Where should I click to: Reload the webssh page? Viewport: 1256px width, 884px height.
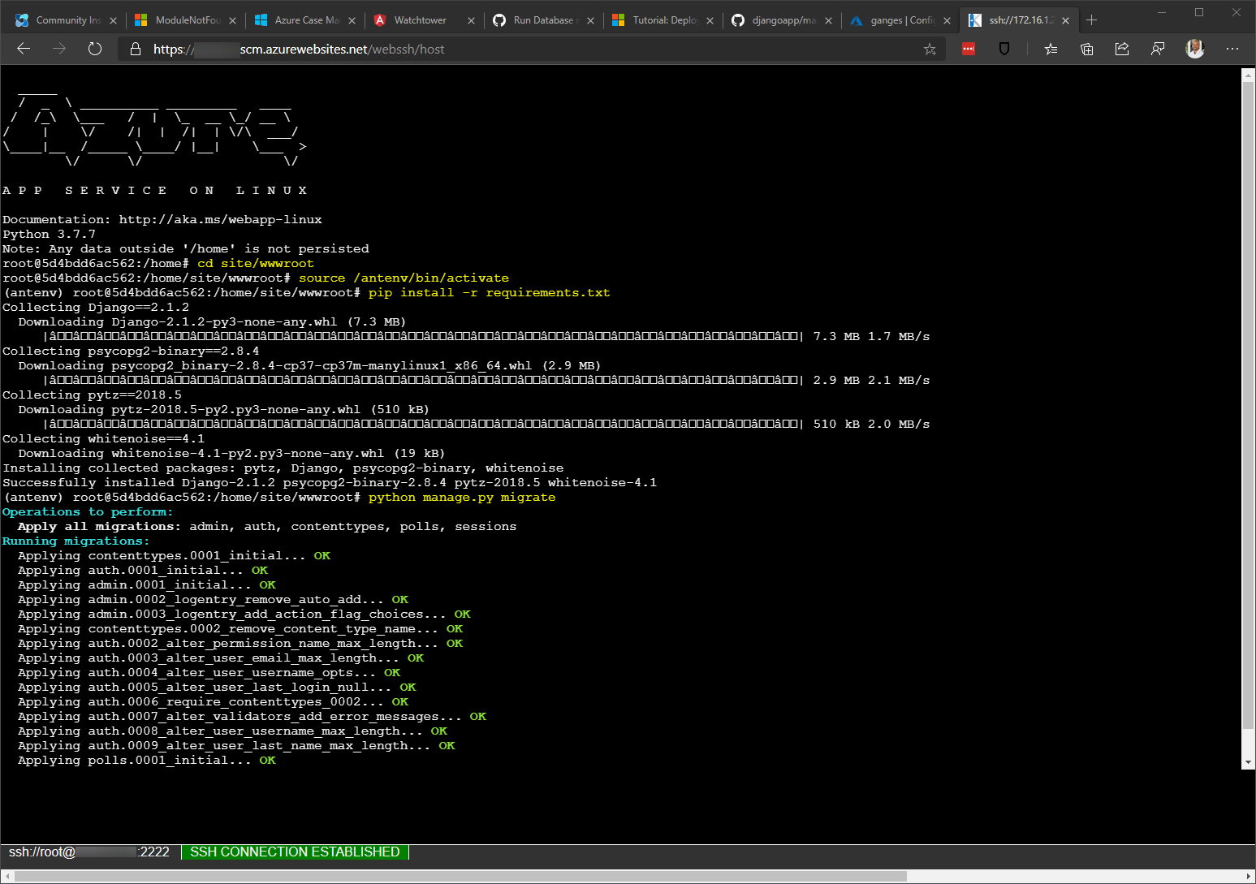pyautogui.click(x=95, y=49)
